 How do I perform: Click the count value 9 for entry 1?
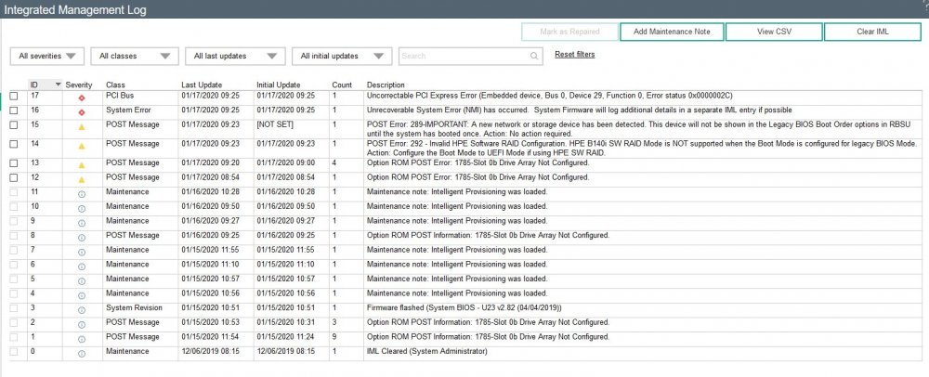point(334,337)
